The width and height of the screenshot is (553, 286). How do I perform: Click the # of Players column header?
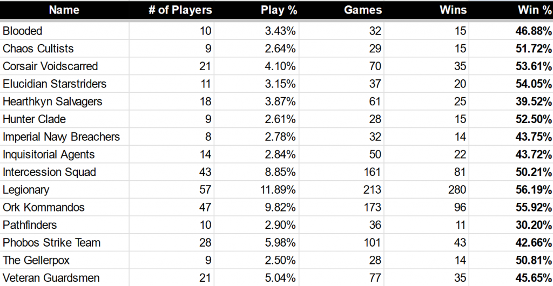180,10
